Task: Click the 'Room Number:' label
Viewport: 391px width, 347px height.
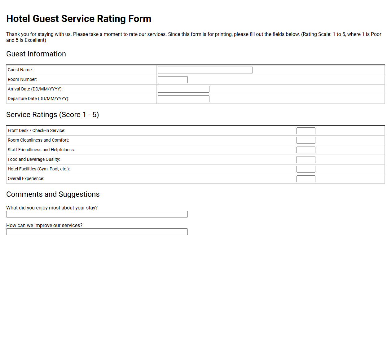Action: 22,80
